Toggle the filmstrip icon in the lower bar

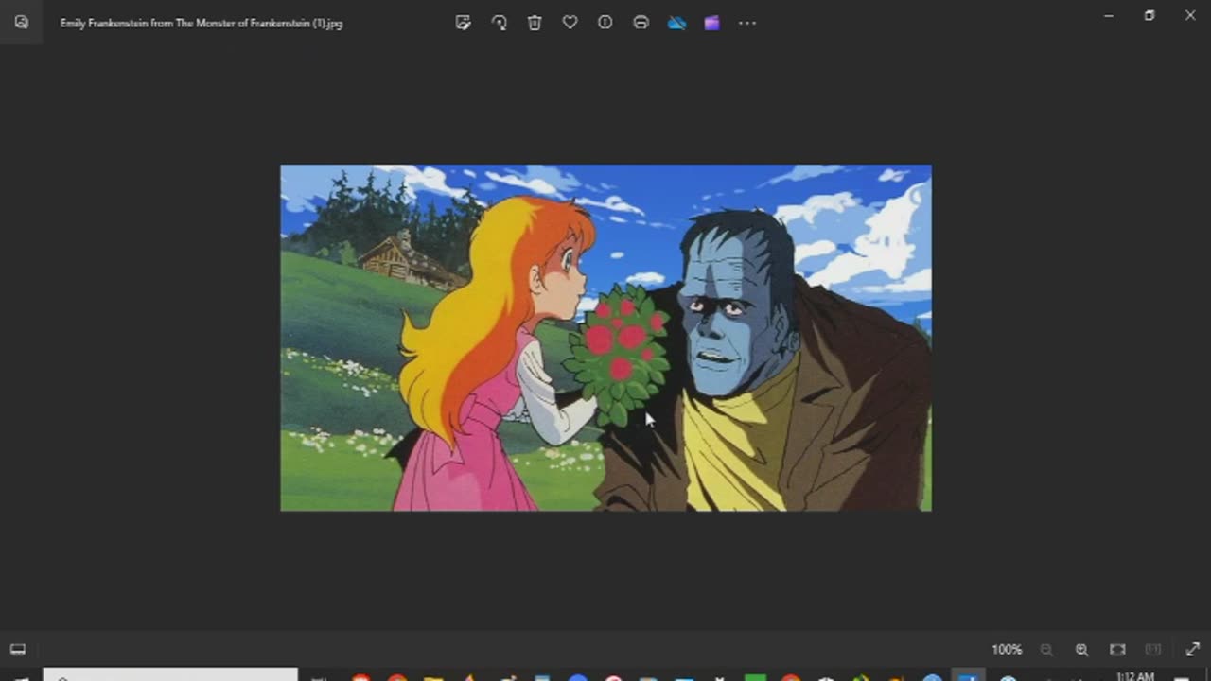coord(17,649)
